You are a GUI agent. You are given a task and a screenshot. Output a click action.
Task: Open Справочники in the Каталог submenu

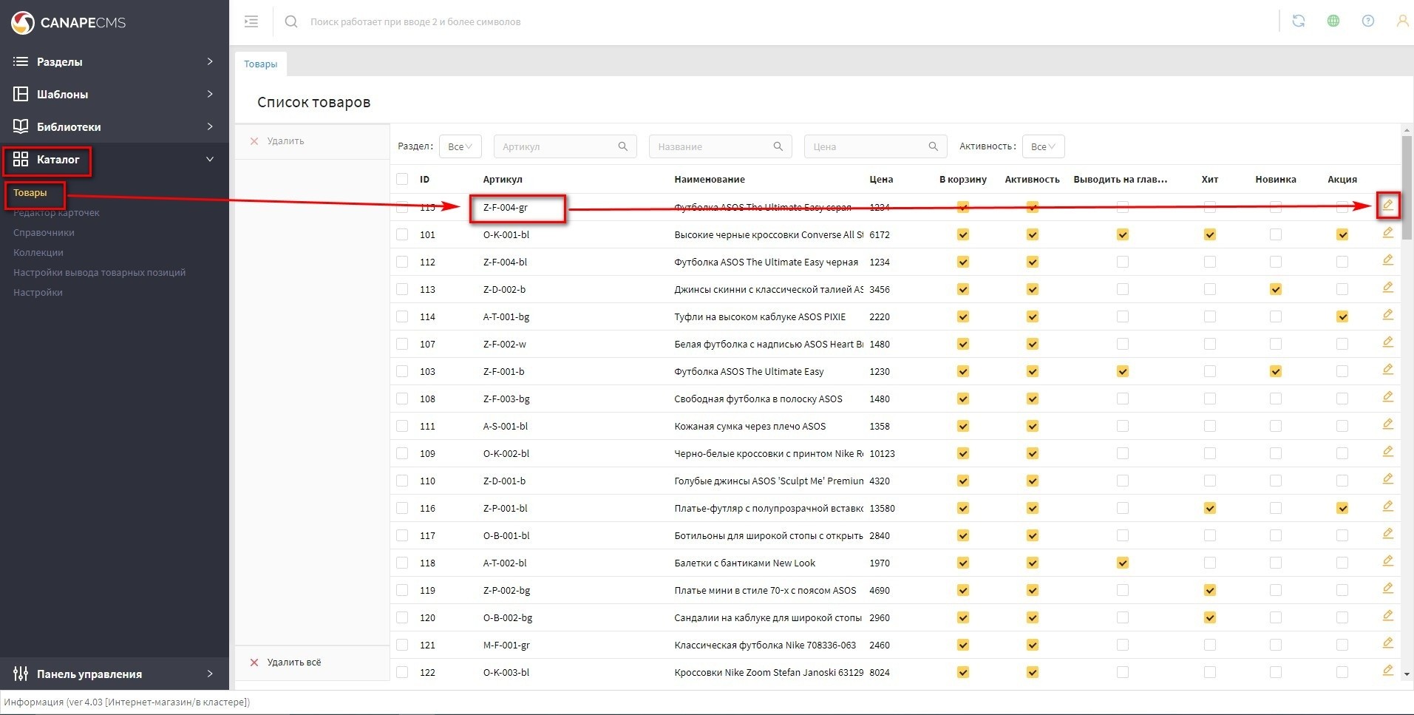44,232
